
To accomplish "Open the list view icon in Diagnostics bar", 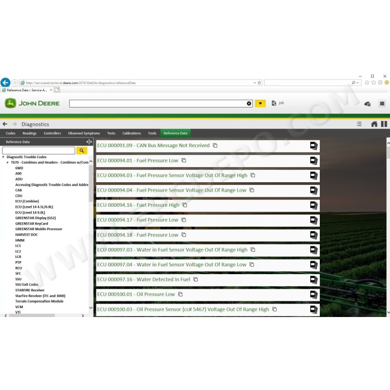I will [x=359, y=124].
